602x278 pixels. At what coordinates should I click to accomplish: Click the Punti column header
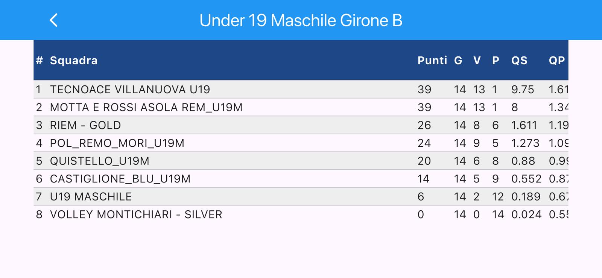click(x=432, y=61)
